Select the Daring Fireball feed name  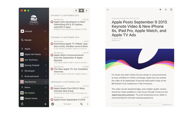(32, 65)
